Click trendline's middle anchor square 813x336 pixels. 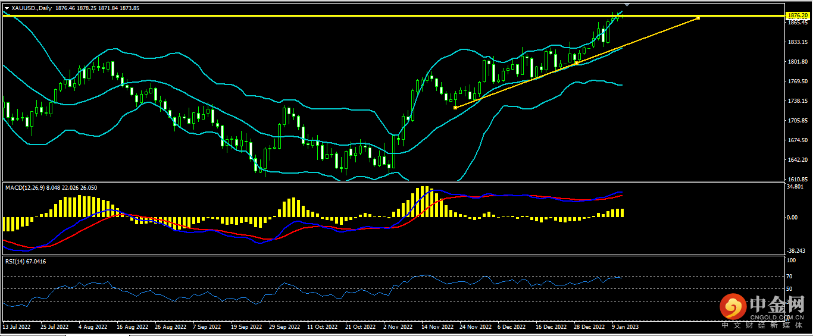(x=576, y=62)
